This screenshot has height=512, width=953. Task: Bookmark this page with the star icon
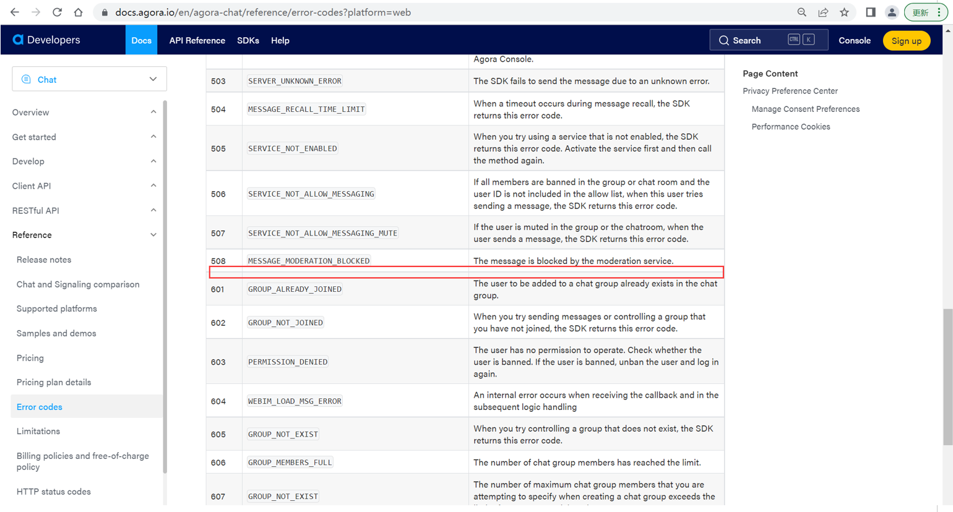click(x=844, y=12)
